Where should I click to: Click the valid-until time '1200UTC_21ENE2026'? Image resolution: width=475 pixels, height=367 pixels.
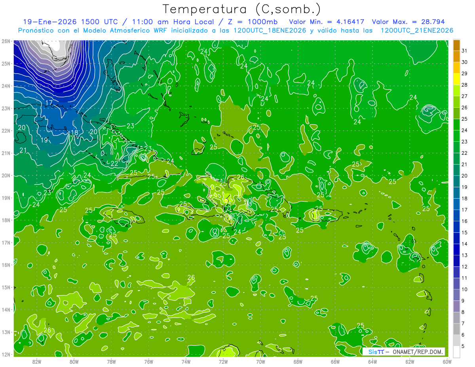click(x=417, y=30)
